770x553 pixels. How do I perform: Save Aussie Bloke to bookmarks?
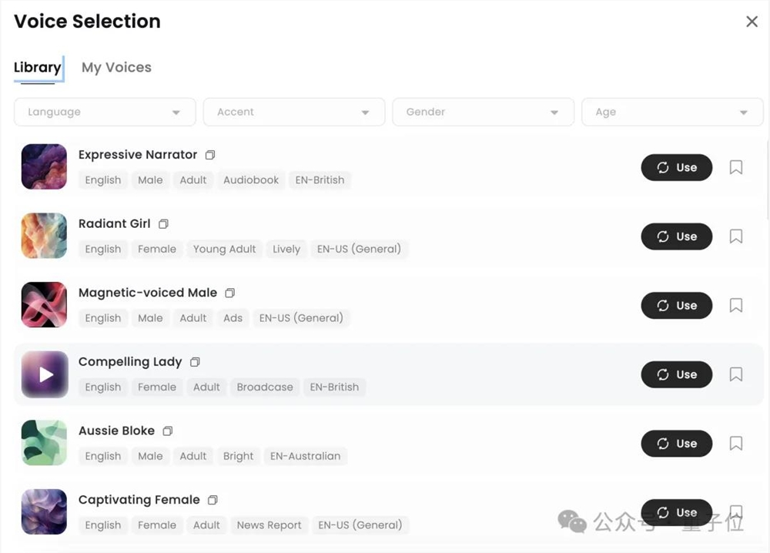(x=736, y=444)
